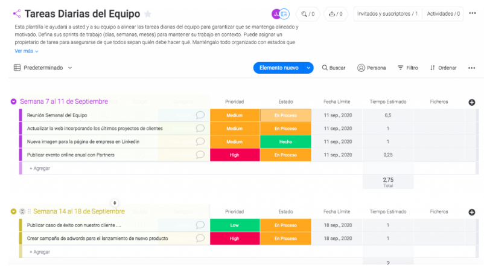Screen dimensions: 484x273
Task: Open Invitados y suscriptores panel
Action: 387,13
